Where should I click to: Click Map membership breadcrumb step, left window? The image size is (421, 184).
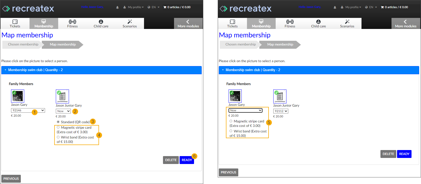(x=63, y=44)
